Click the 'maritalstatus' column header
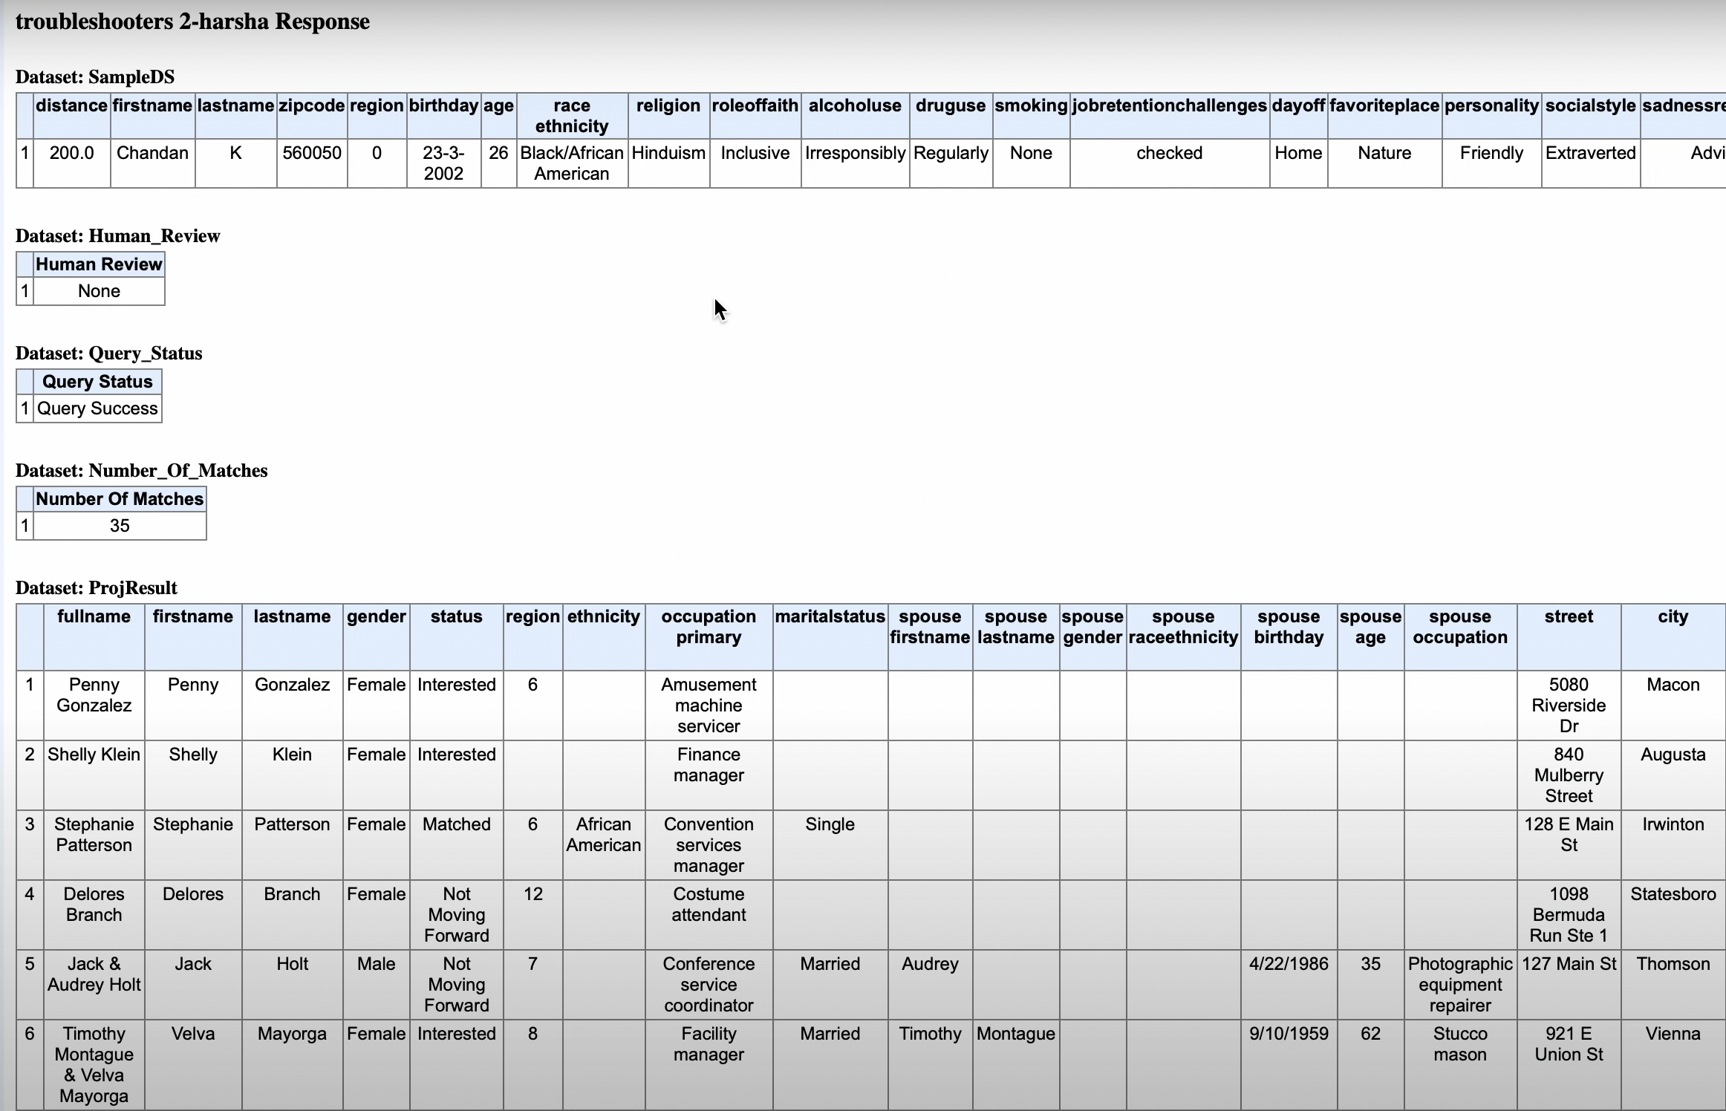This screenshot has height=1111, width=1726. coord(830,617)
